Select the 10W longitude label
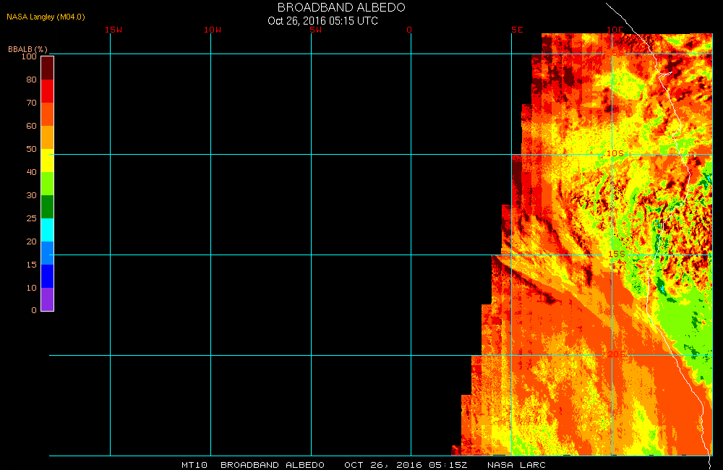Image resolution: width=723 pixels, height=470 pixels. (x=213, y=30)
